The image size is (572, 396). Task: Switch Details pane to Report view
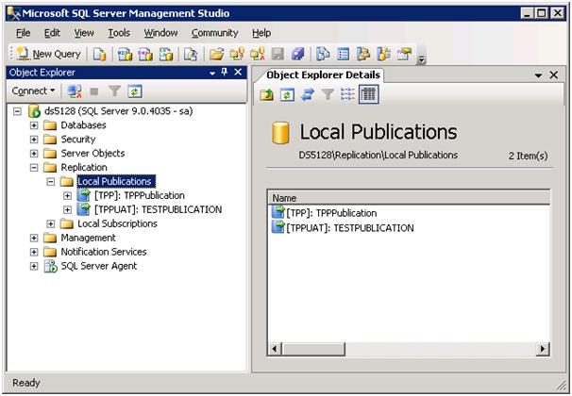tap(368, 94)
